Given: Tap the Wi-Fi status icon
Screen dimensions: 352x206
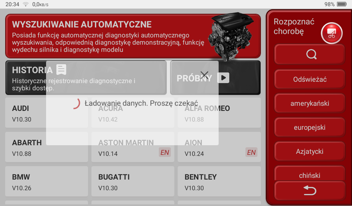Looking at the screenshot, I should click(x=25, y=4).
